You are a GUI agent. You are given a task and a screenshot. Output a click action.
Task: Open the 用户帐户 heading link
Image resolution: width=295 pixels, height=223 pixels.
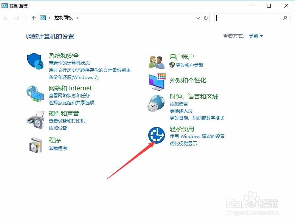click(182, 57)
